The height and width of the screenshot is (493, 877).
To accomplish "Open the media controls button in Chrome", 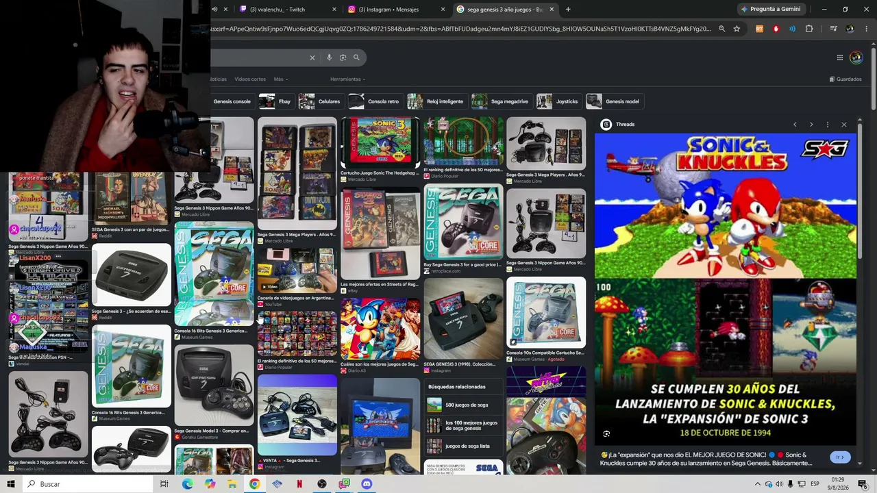I will pos(833,29).
